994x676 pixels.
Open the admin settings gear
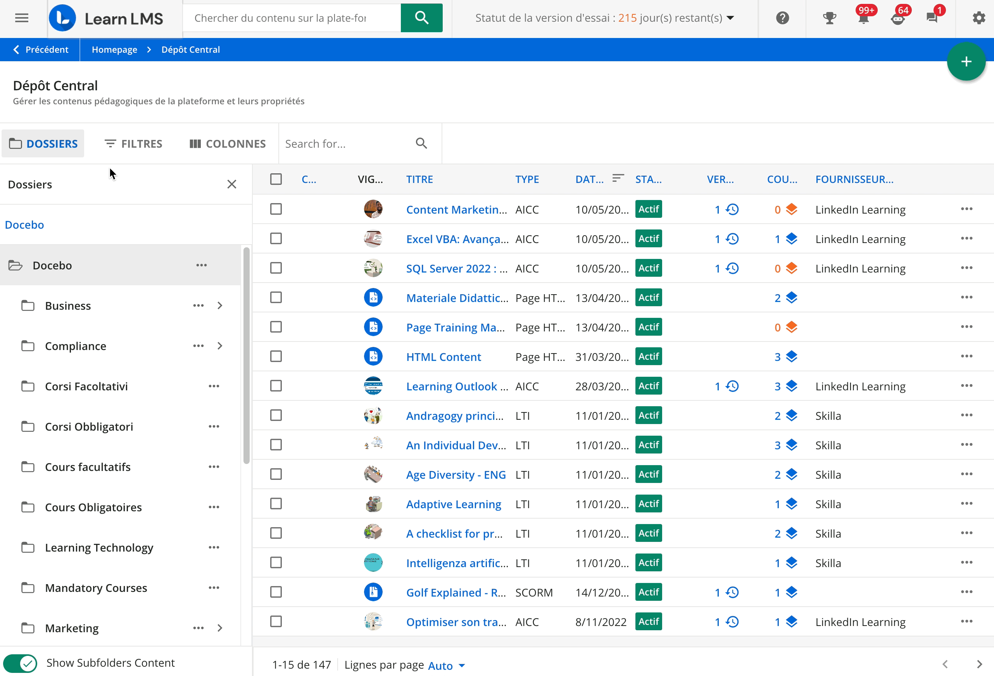coord(978,18)
